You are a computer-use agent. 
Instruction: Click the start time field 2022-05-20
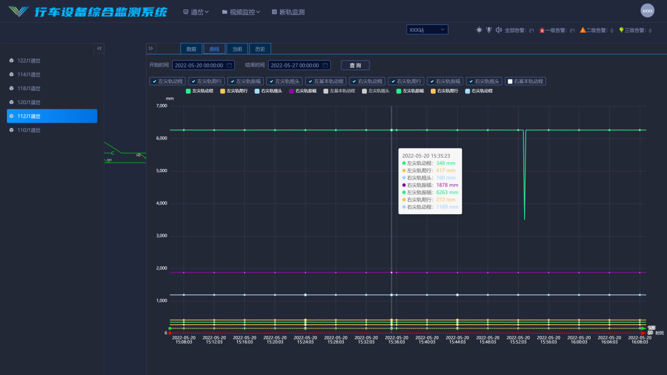(x=204, y=66)
